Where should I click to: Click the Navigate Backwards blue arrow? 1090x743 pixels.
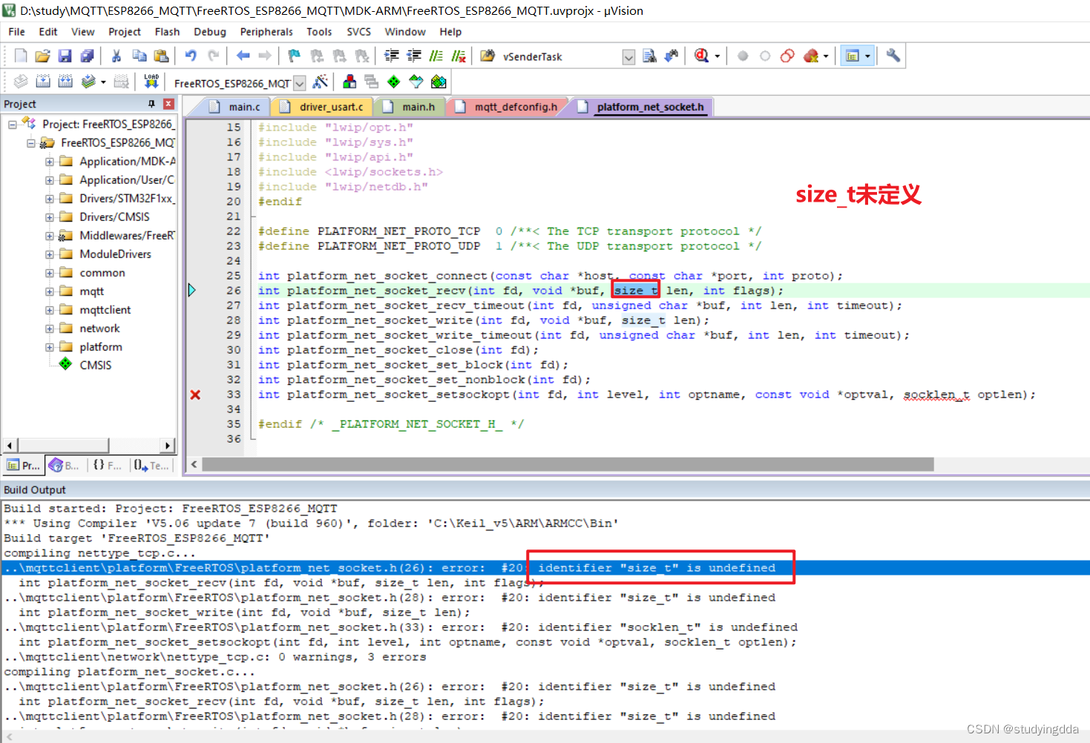pyautogui.click(x=243, y=56)
